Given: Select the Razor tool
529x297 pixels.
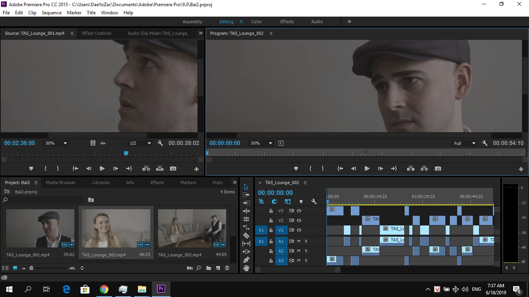Looking at the screenshot, I should pyautogui.click(x=246, y=236).
